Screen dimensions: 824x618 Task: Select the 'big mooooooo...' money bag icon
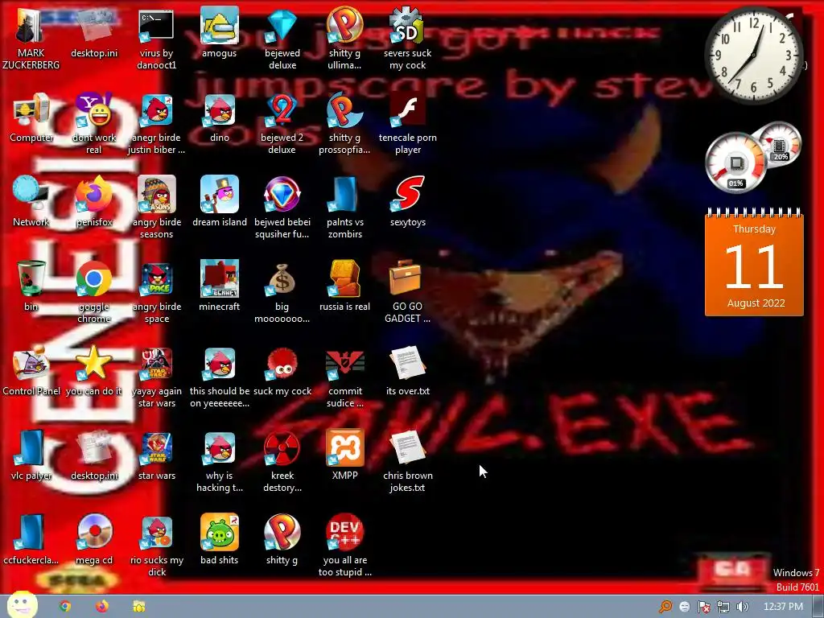(x=282, y=293)
